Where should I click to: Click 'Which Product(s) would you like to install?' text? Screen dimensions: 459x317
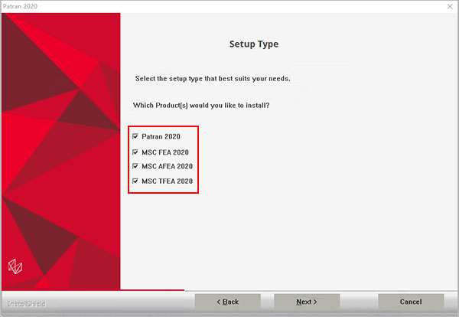(x=201, y=105)
